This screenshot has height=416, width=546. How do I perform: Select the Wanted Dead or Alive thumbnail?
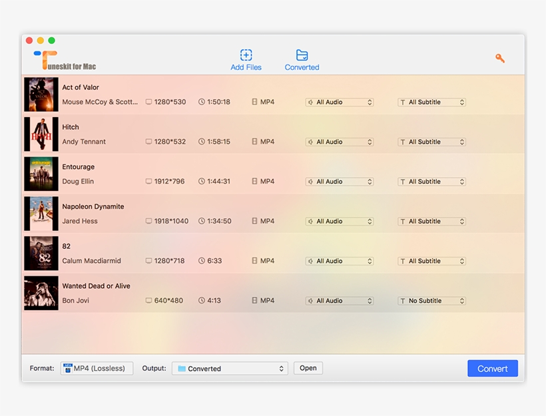click(41, 293)
